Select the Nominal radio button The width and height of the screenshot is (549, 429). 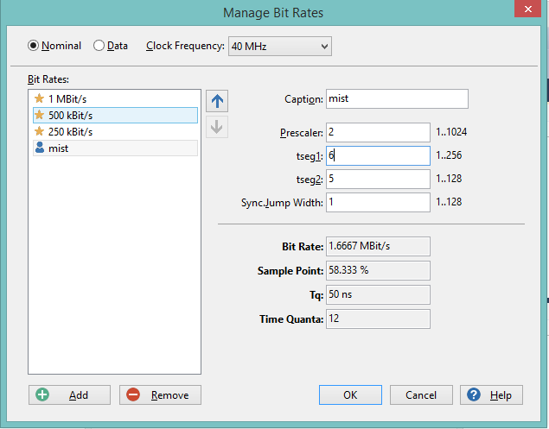click(x=35, y=46)
